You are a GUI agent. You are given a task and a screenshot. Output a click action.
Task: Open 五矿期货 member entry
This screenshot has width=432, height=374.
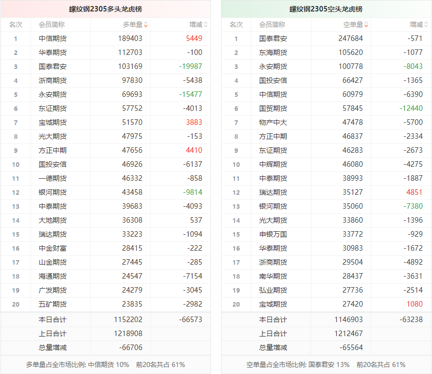click(52, 304)
